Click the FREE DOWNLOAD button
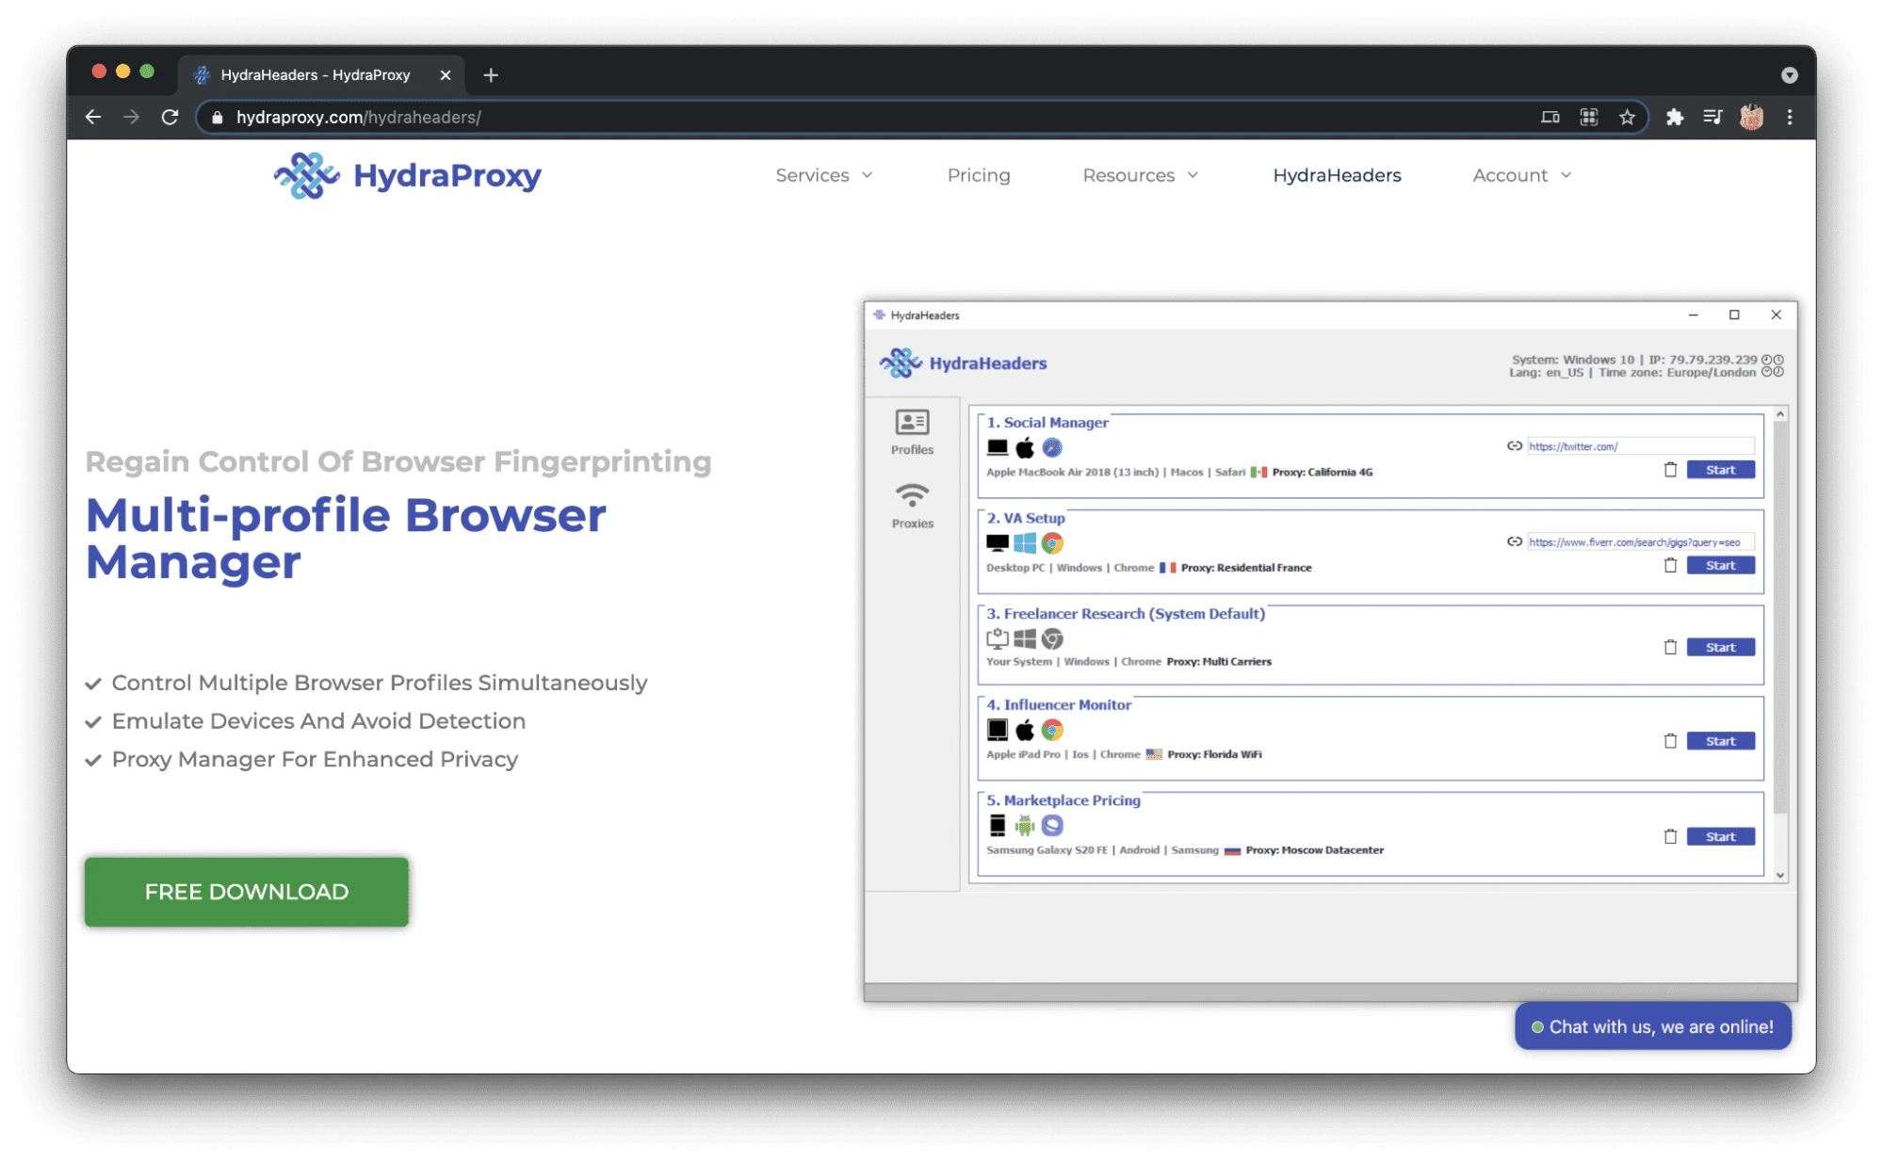The image size is (1883, 1162). [x=247, y=892]
